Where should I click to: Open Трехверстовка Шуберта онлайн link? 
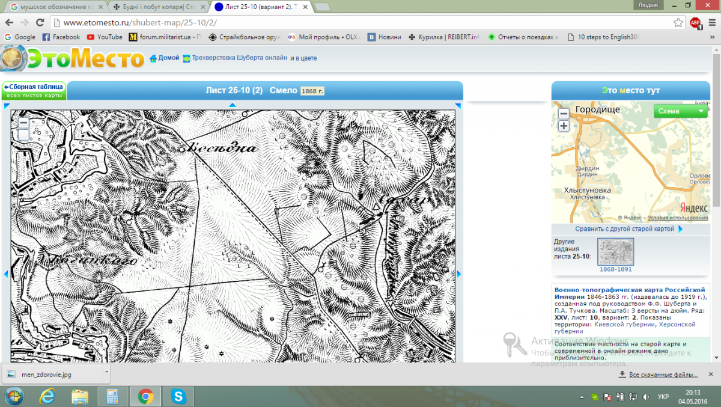click(x=240, y=58)
